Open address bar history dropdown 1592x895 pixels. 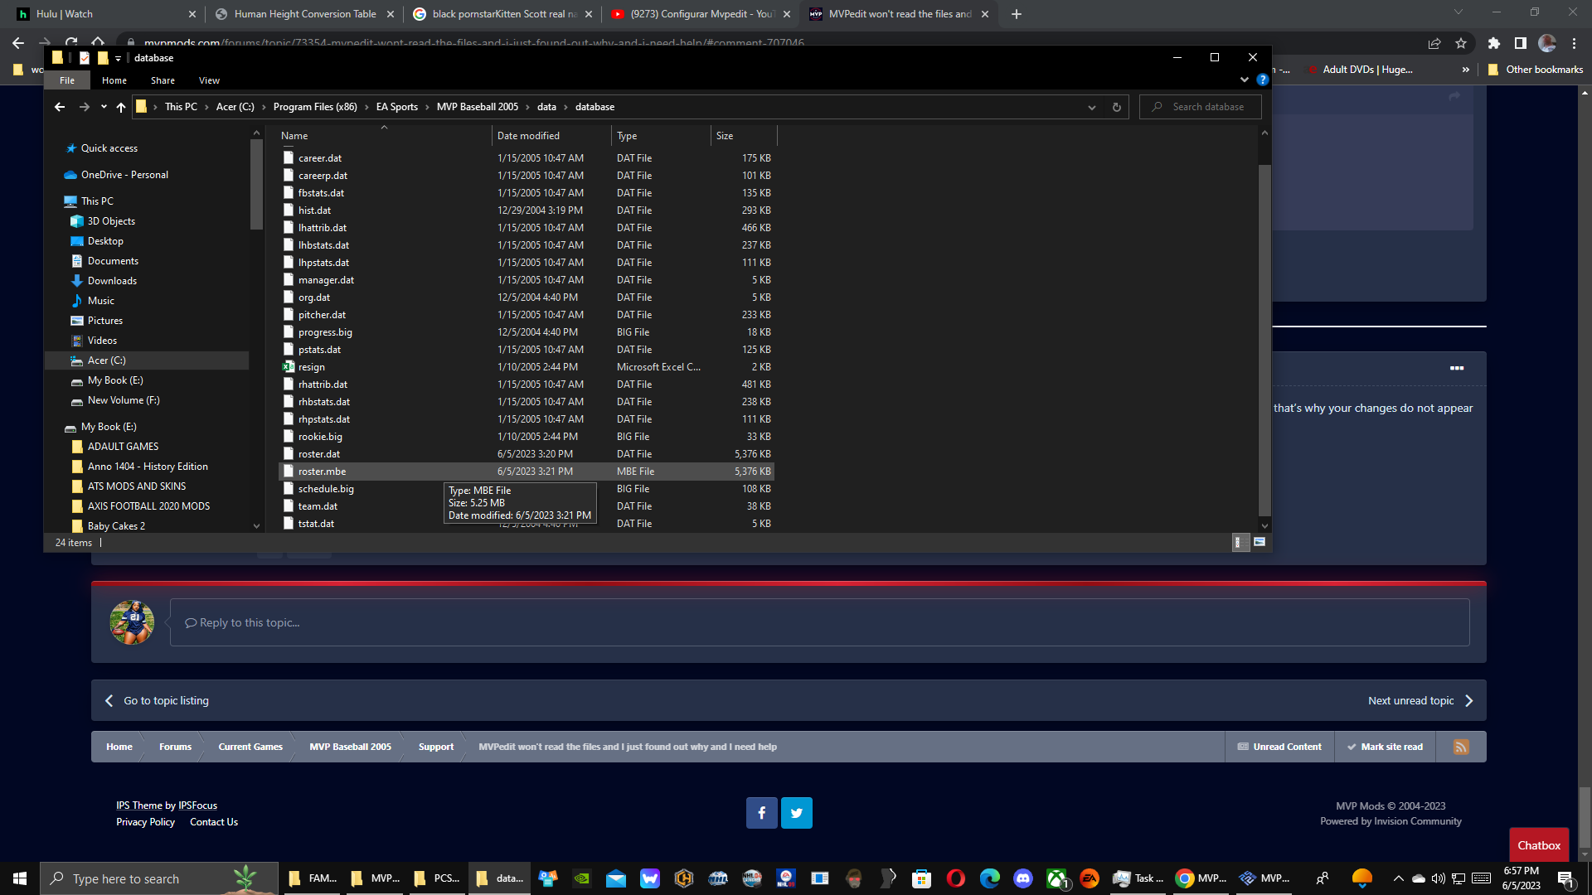pyautogui.click(x=1092, y=107)
